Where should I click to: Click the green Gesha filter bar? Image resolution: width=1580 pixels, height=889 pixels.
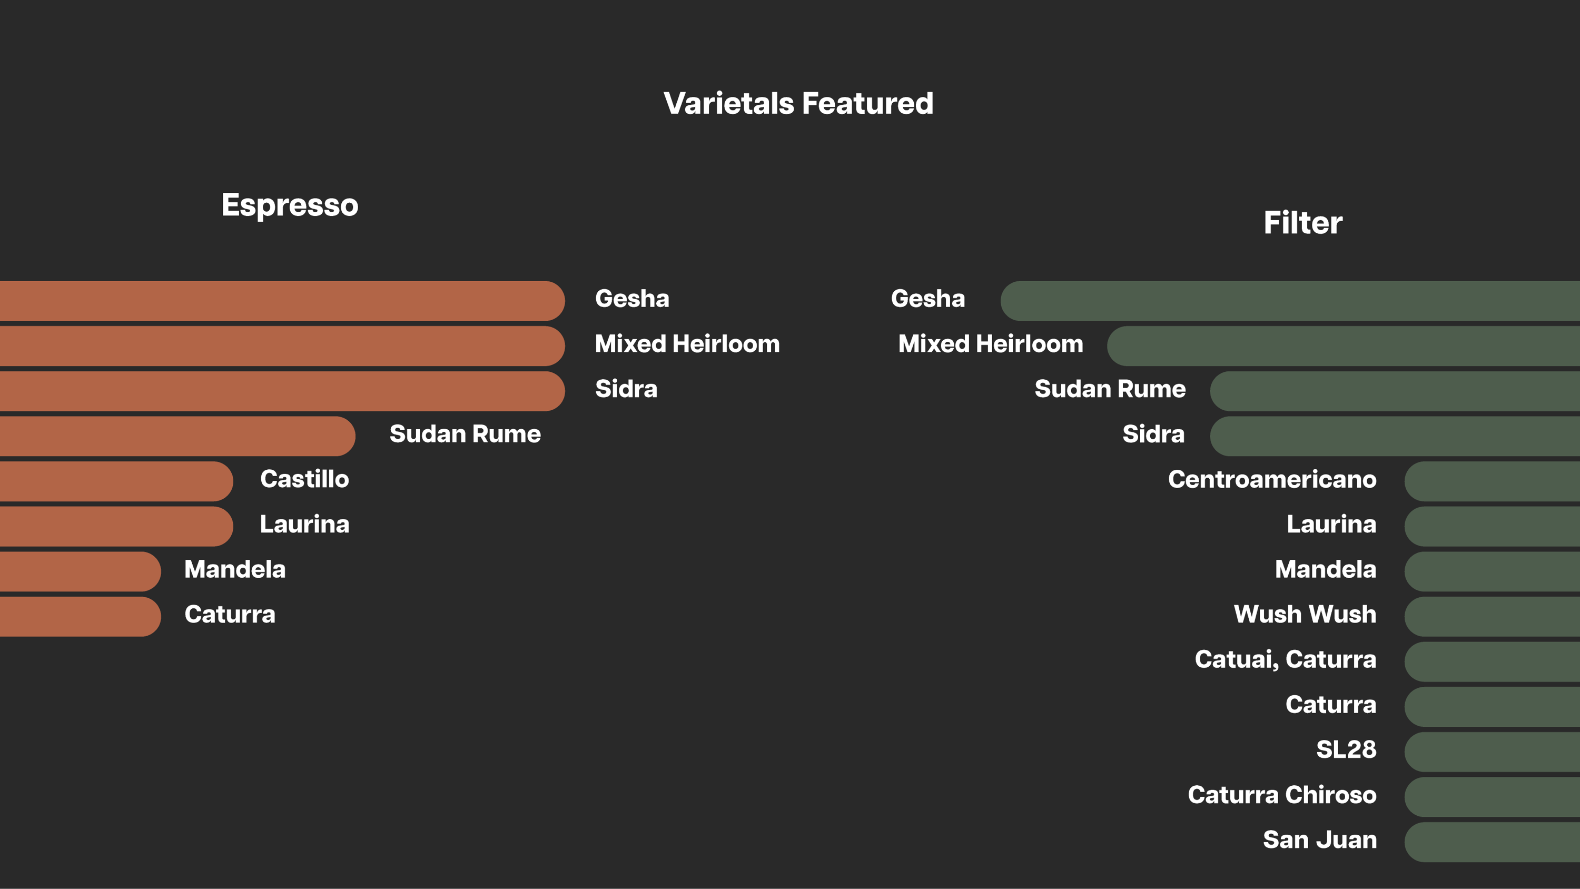pyautogui.click(x=1290, y=301)
